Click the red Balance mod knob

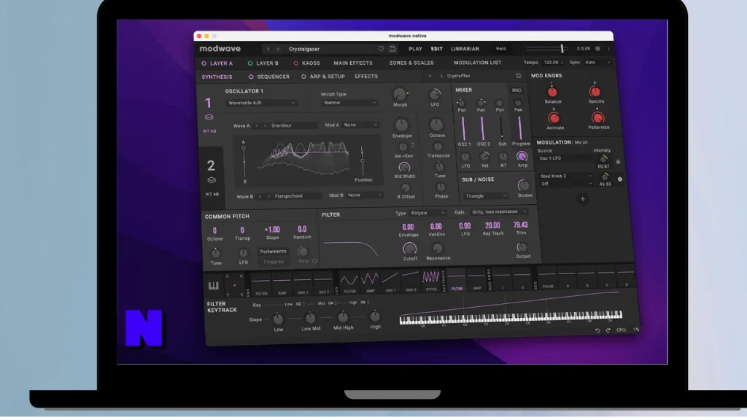(x=552, y=92)
